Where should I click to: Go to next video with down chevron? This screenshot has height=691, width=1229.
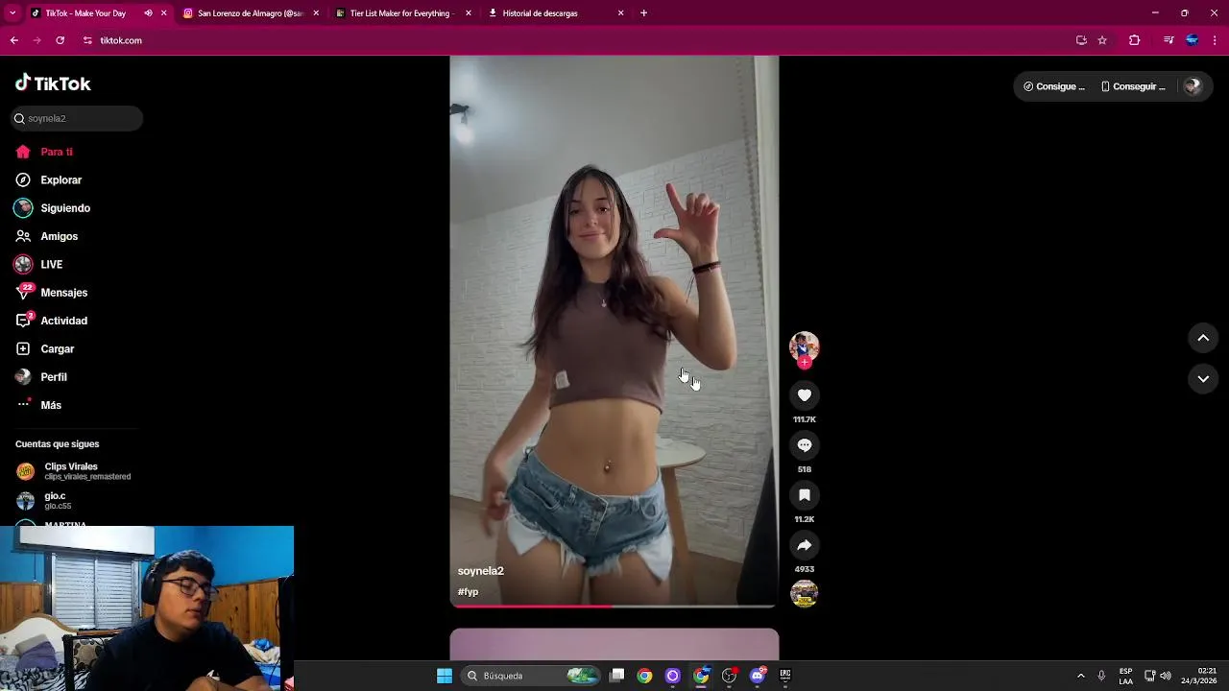click(1203, 379)
